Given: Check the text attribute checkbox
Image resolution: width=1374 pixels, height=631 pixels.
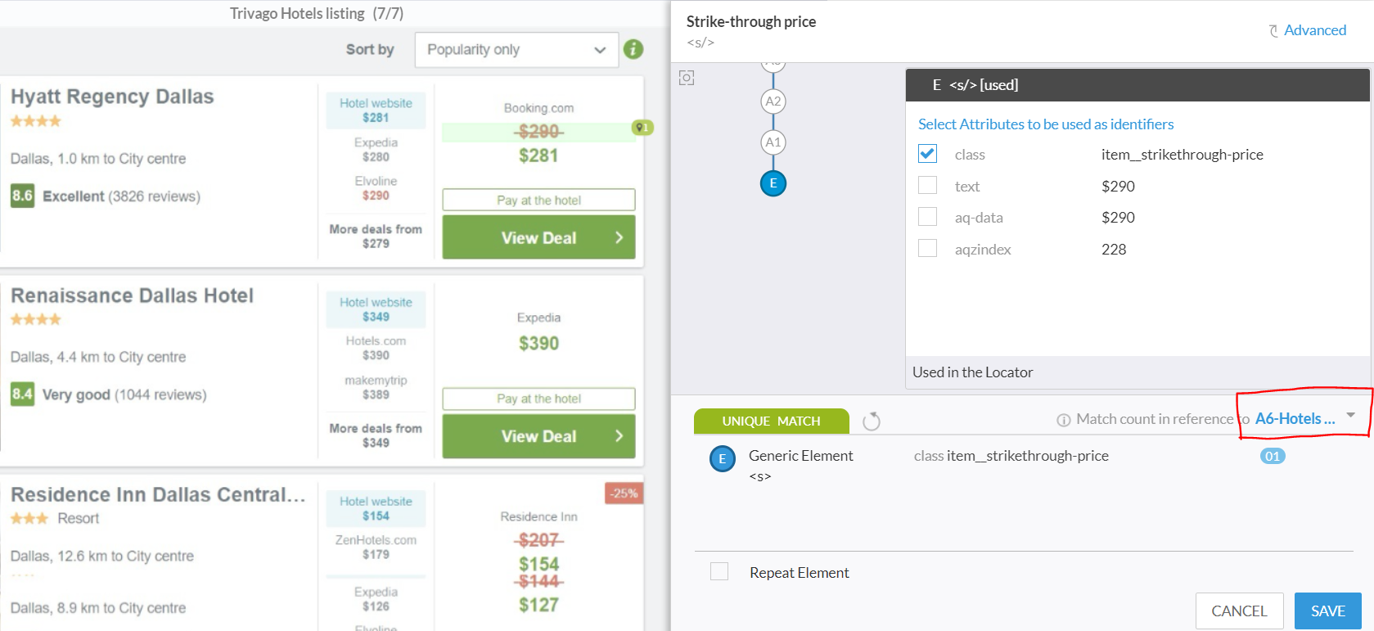Looking at the screenshot, I should 927,186.
